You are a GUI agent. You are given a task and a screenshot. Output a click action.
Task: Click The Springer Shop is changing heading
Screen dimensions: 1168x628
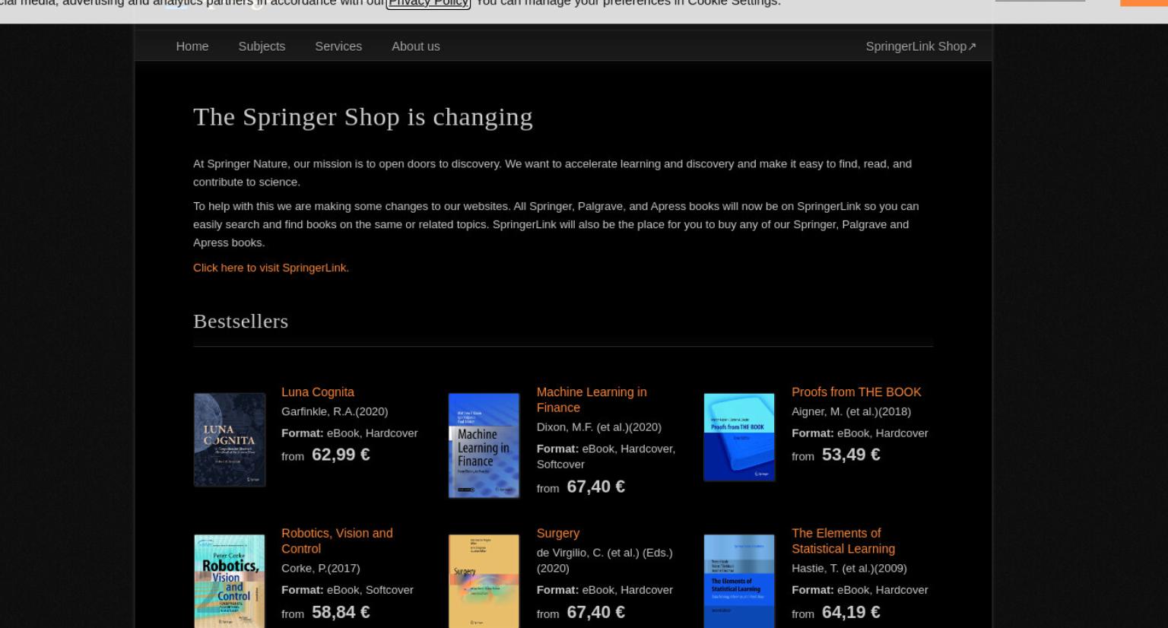click(363, 116)
